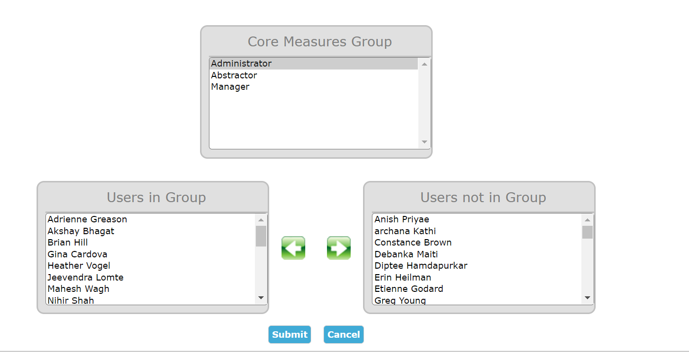
Task: Select Administrator in Core Measures Group
Action: [314, 64]
